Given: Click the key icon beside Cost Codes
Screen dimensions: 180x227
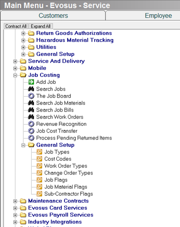Looking at the screenshot, I should click(x=39, y=159).
